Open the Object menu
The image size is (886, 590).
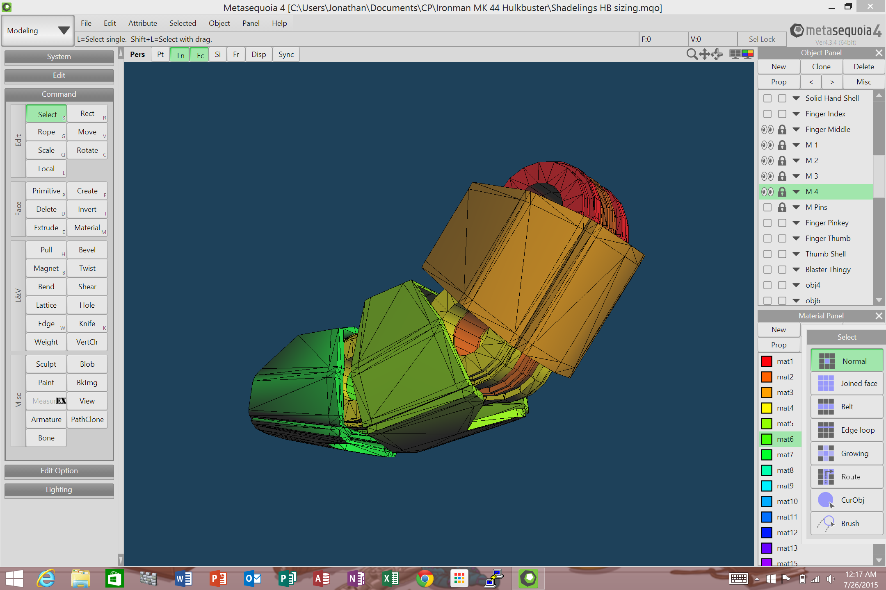coord(219,23)
